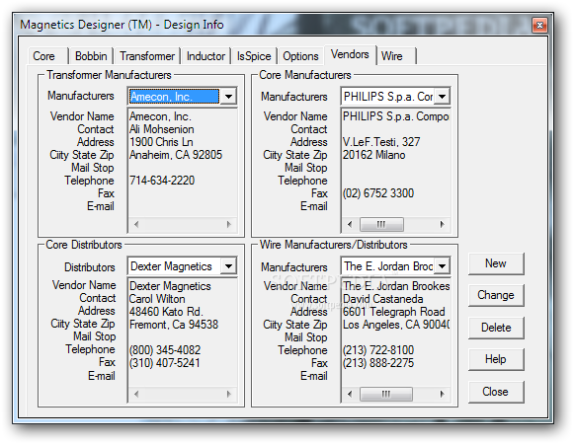574x444 pixels.
Task: Select contact David Castaneda
Action: 383,299
